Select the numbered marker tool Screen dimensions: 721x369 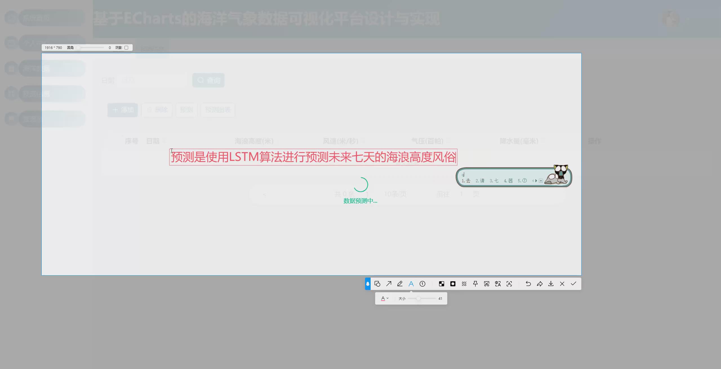click(422, 284)
